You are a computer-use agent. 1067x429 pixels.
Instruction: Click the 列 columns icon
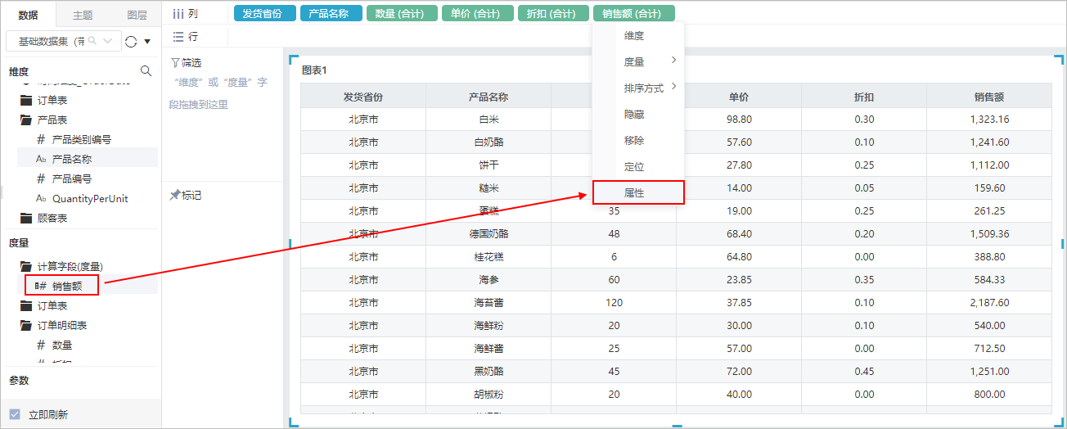pyautogui.click(x=178, y=13)
